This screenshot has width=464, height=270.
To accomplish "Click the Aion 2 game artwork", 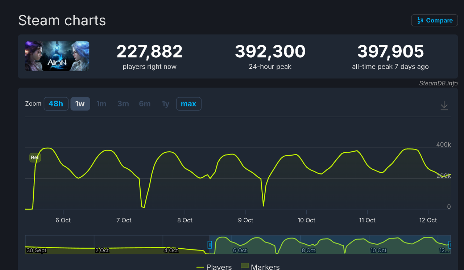I will pyautogui.click(x=57, y=56).
